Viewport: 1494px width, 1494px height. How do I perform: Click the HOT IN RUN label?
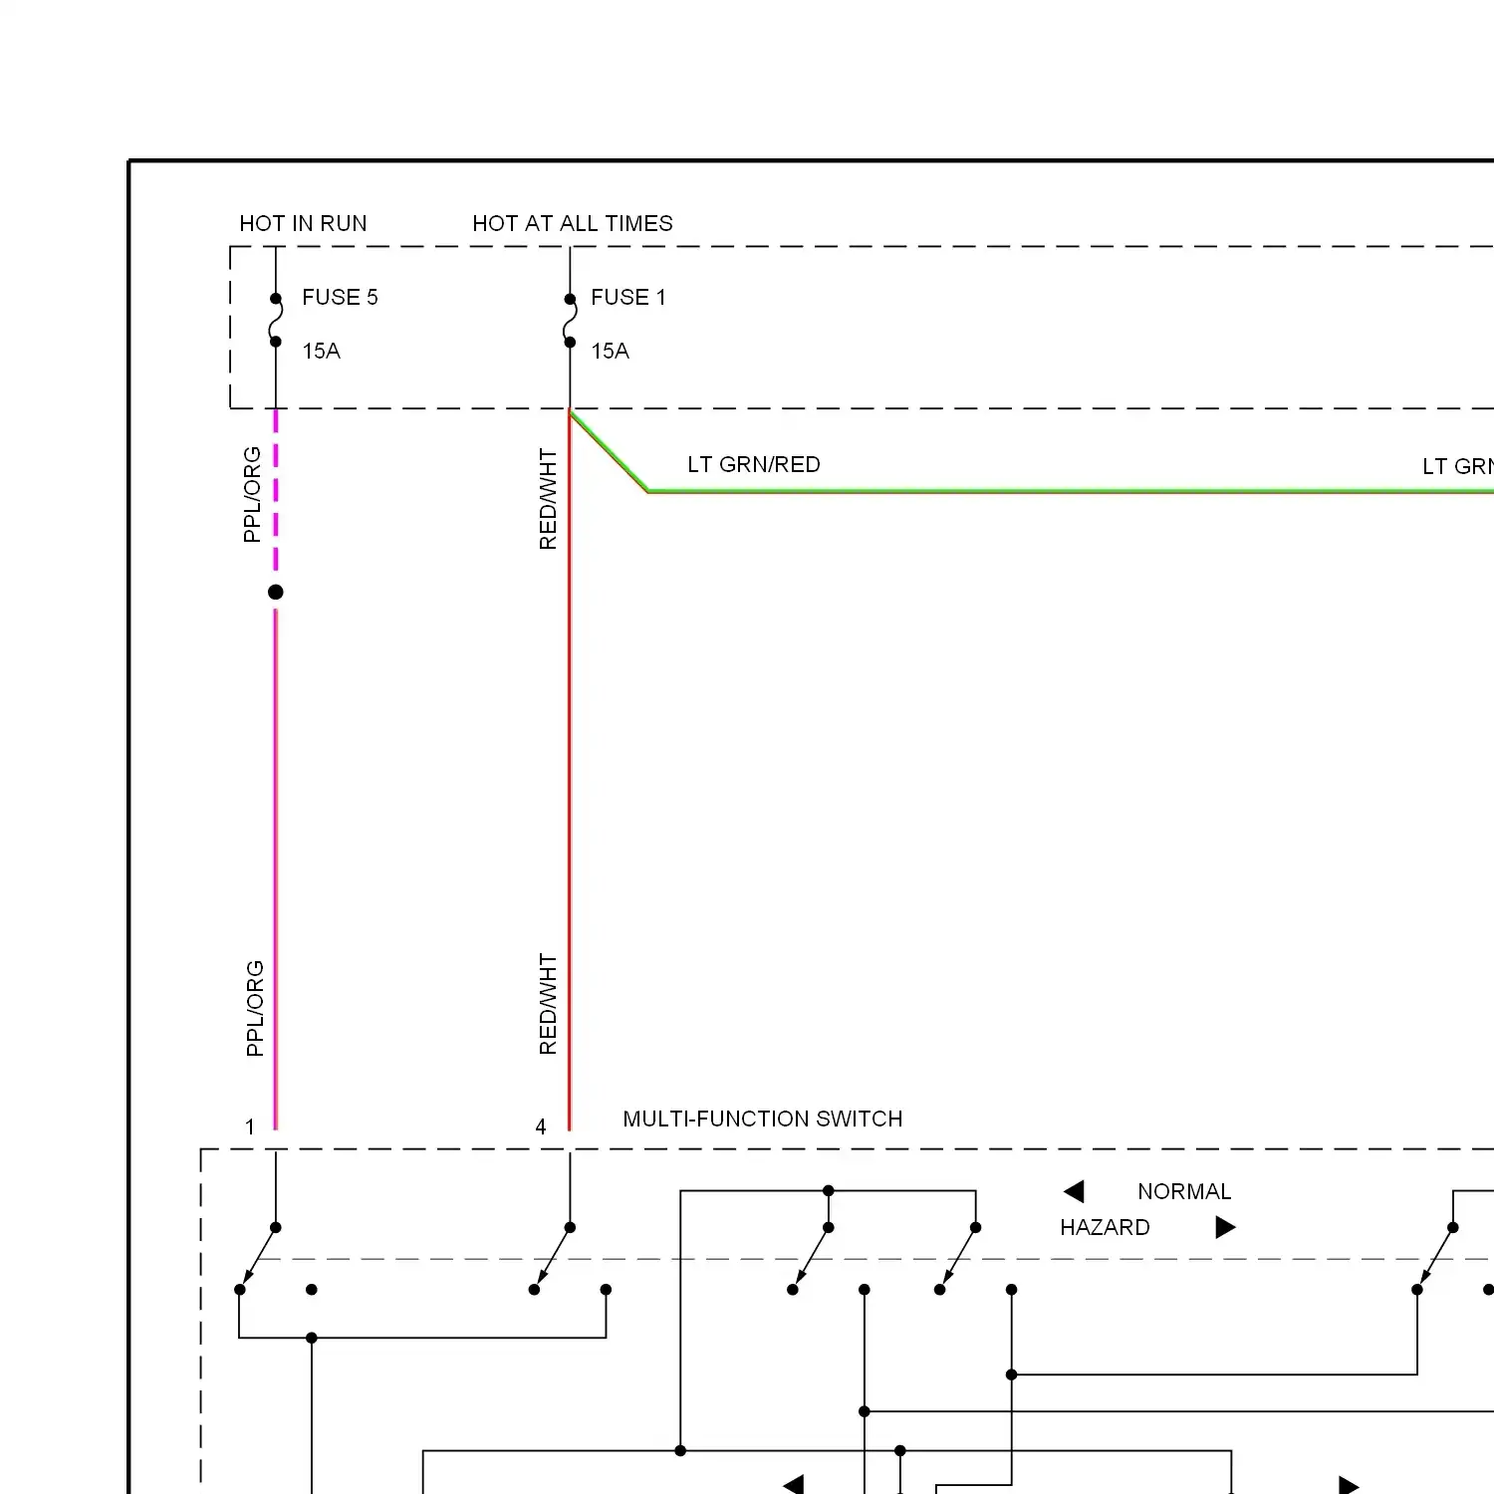(x=303, y=223)
